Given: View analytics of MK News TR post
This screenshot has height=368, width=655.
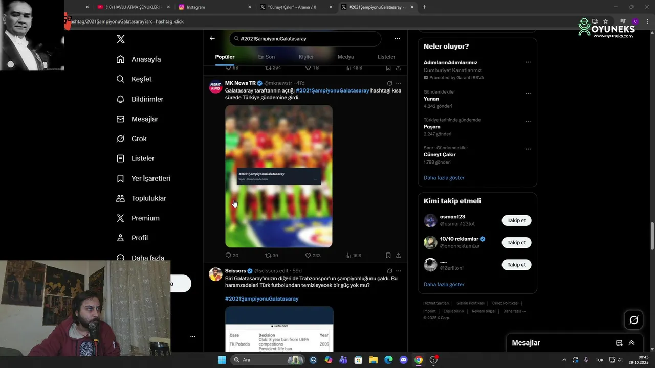Looking at the screenshot, I should (x=353, y=255).
